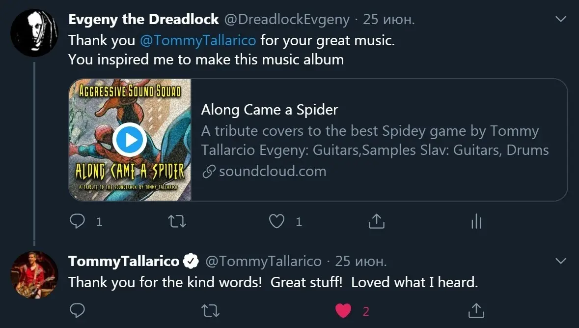Click Evgeny the Dreadlock's avatar picture
Viewport: 579px width, 328px height.
pyautogui.click(x=34, y=32)
